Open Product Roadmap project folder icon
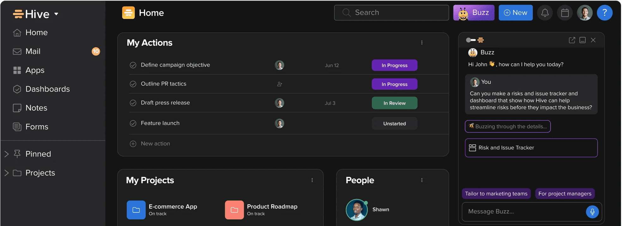The image size is (622, 226). 235,210
